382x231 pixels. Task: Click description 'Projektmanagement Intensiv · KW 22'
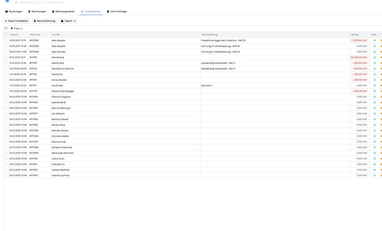click(223, 40)
